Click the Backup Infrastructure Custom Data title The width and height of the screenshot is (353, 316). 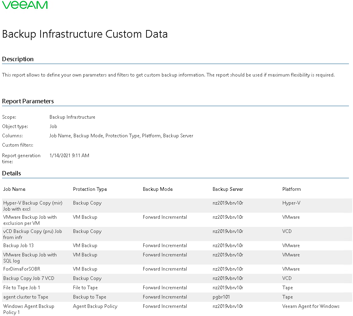[x=85, y=34]
